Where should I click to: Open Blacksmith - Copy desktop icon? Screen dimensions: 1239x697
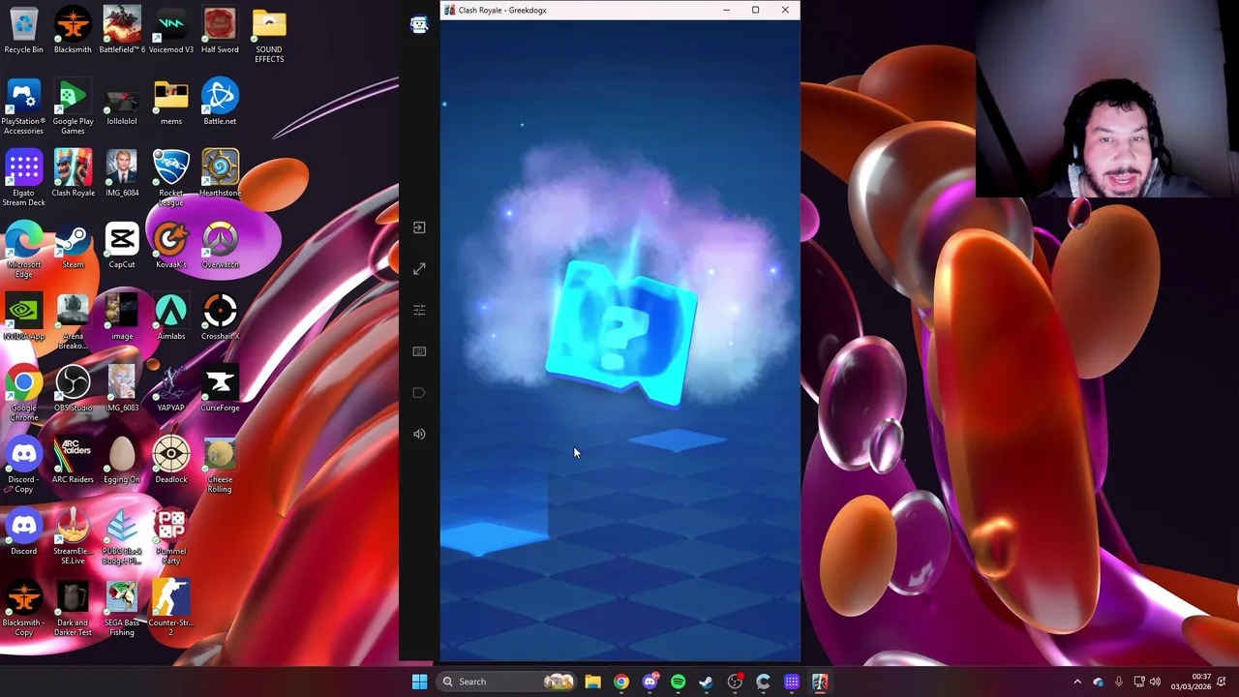23,610
